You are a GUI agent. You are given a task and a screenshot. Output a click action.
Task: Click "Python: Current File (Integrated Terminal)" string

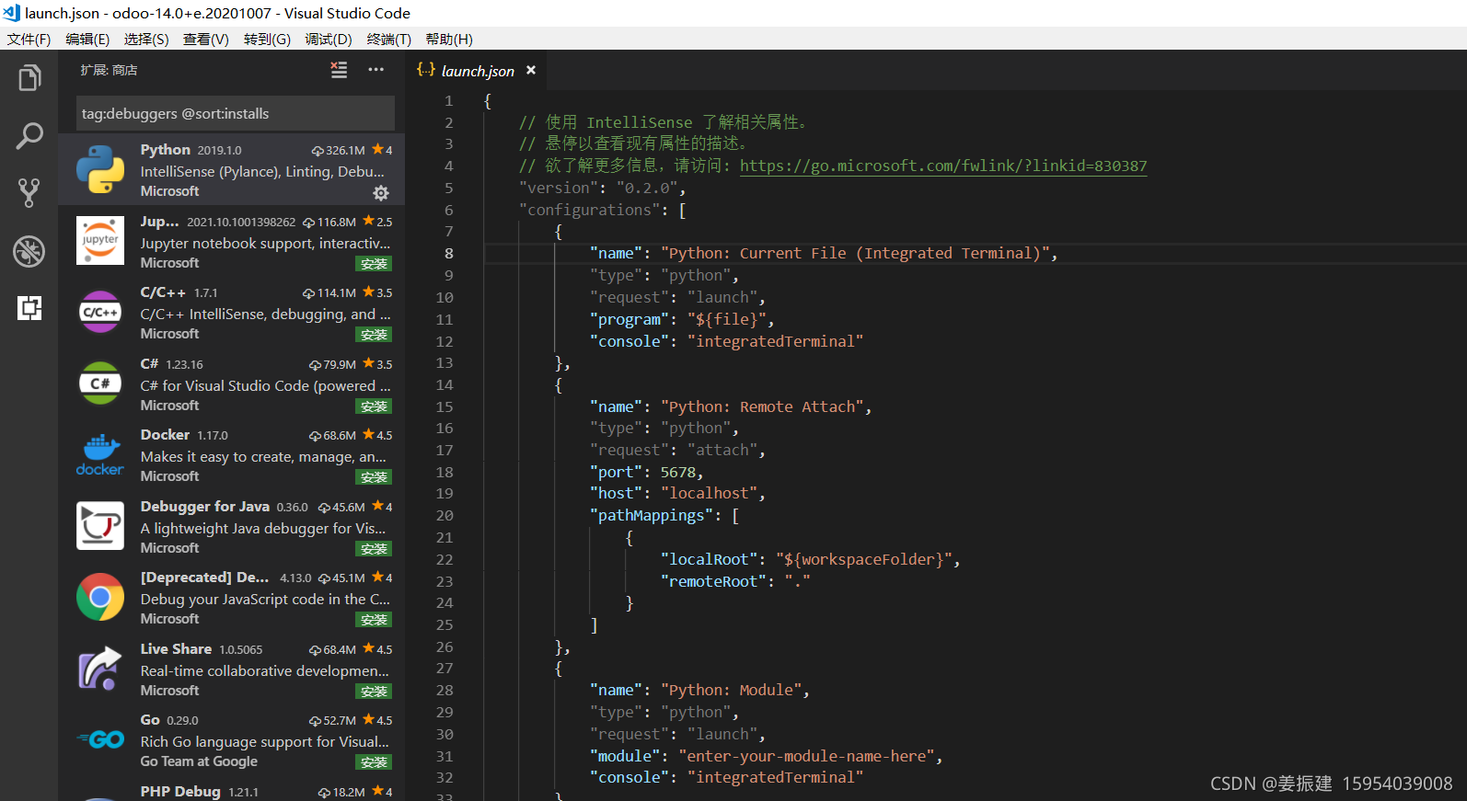[855, 254]
